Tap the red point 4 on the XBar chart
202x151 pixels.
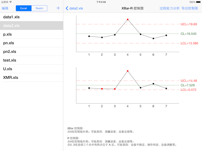pyautogui.click(x=128, y=20)
